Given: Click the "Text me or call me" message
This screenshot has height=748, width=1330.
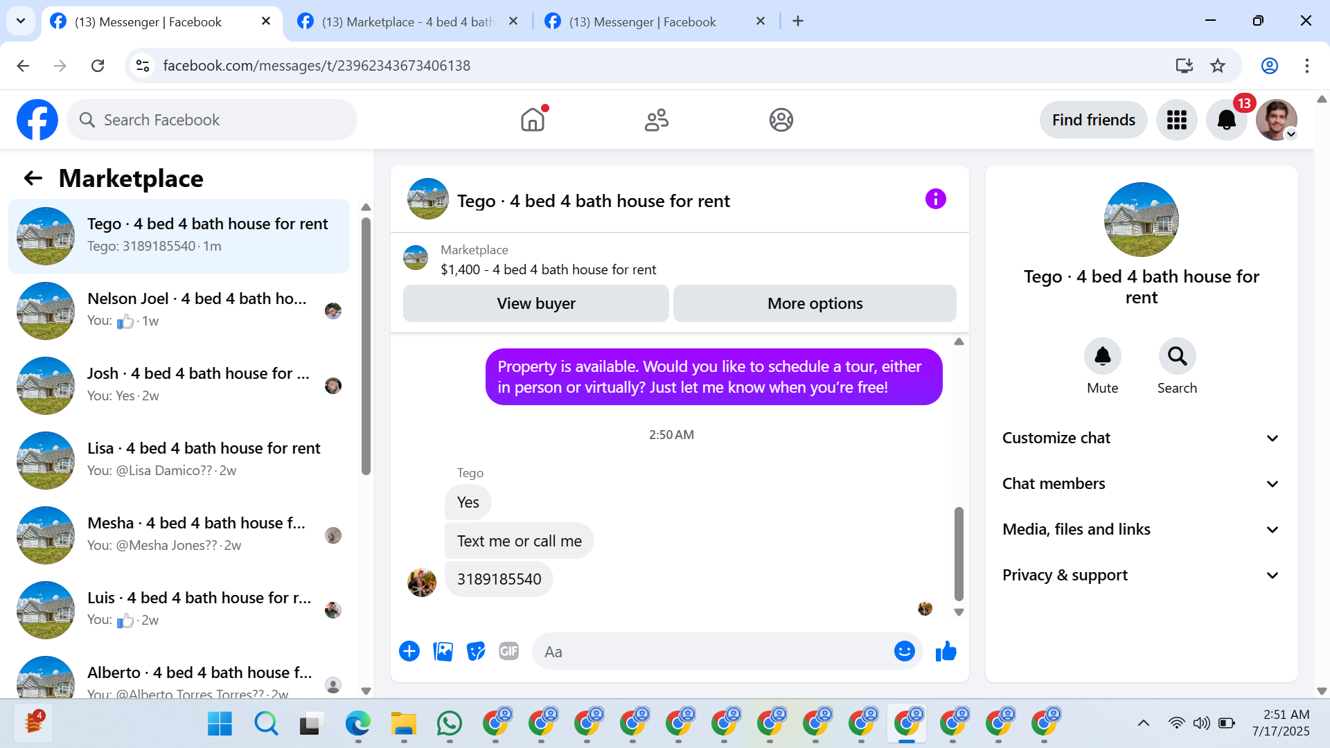Looking at the screenshot, I should click(x=519, y=541).
